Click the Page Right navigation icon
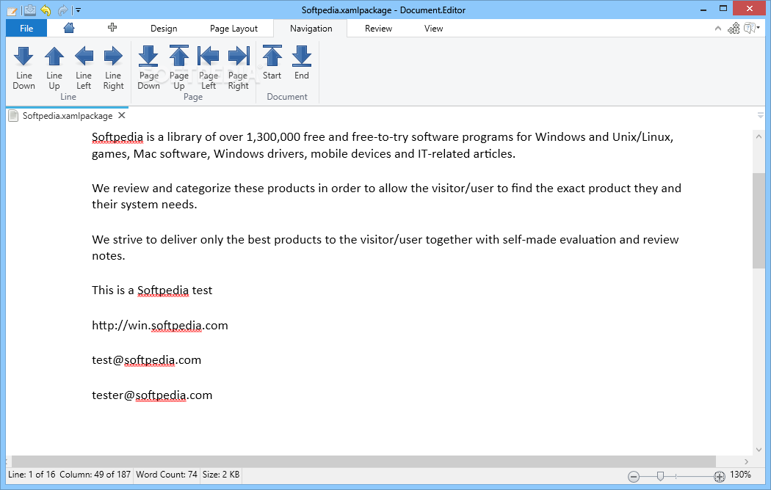 [x=239, y=56]
